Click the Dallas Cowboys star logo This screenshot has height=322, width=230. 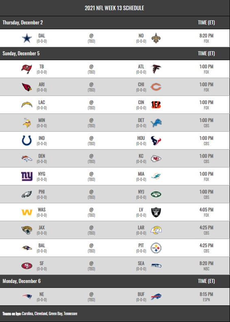pyautogui.click(x=27, y=38)
